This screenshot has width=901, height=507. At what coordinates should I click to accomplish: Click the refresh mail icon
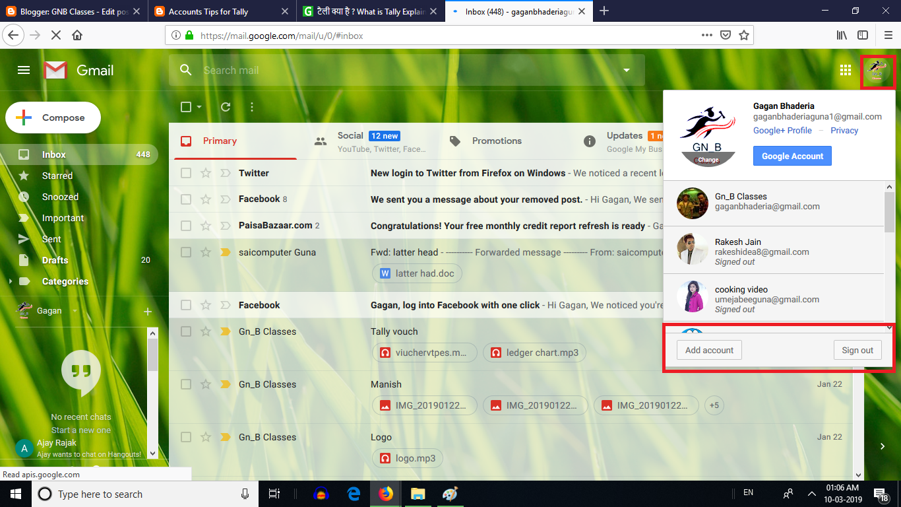coord(226,107)
